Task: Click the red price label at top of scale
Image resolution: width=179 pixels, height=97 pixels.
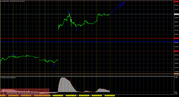Action: point(177,2)
